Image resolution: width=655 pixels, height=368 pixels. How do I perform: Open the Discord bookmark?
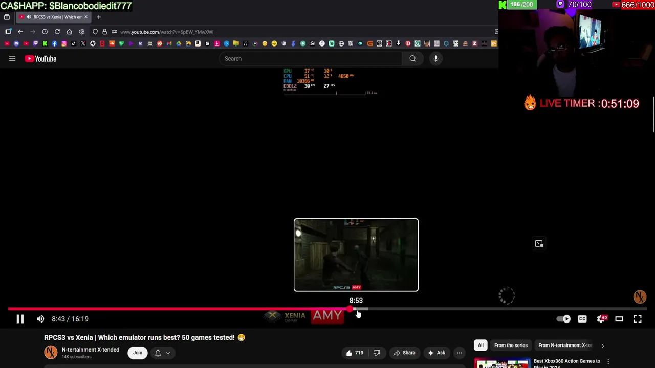(x=16, y=43)
